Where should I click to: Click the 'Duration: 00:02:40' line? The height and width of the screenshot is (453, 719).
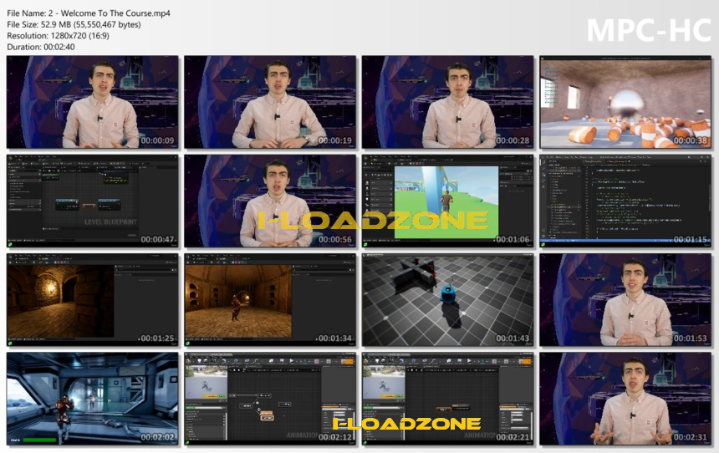click(41, 47)
